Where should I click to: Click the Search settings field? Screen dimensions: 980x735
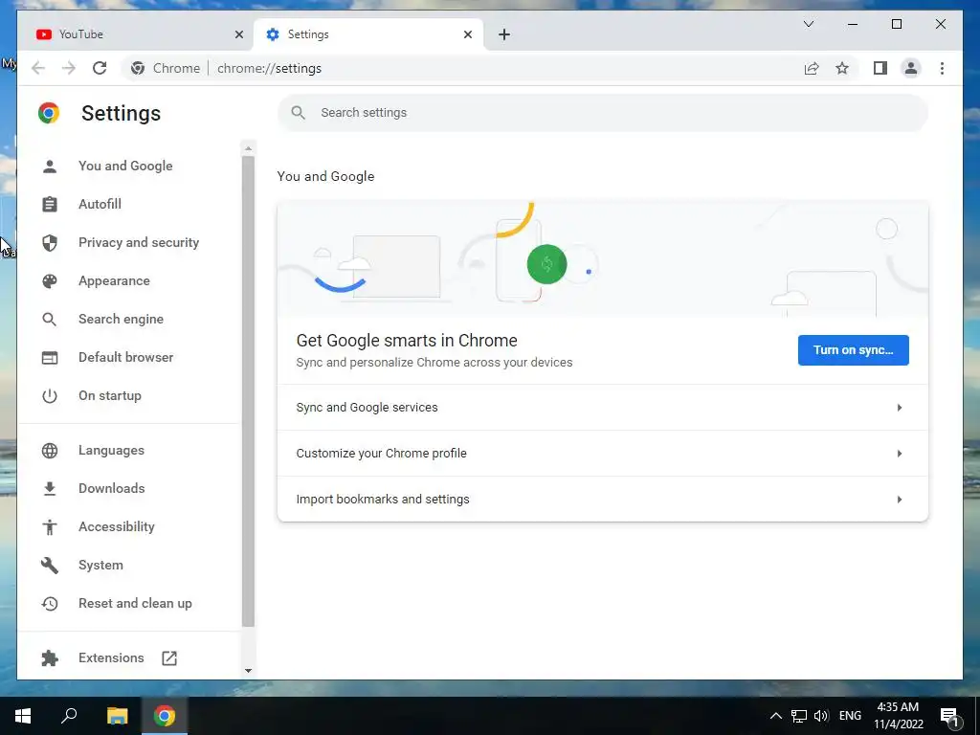(x=603, y=113)
